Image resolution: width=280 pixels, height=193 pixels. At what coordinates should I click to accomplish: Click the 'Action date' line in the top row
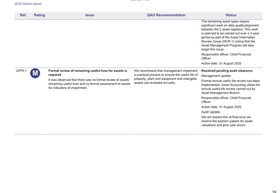coord(221,63)
